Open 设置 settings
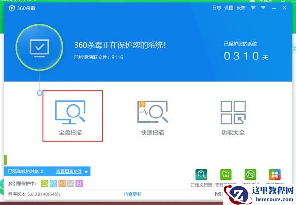The height and width of the screenshot is (205, 296). click(229, 8)
